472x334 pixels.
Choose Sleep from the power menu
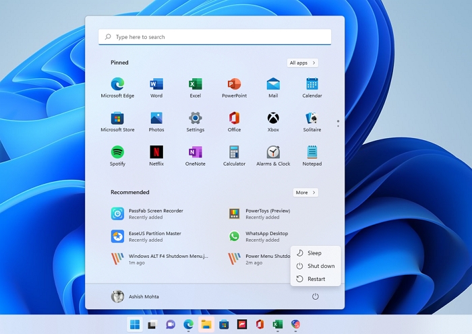tap(316, 253)
